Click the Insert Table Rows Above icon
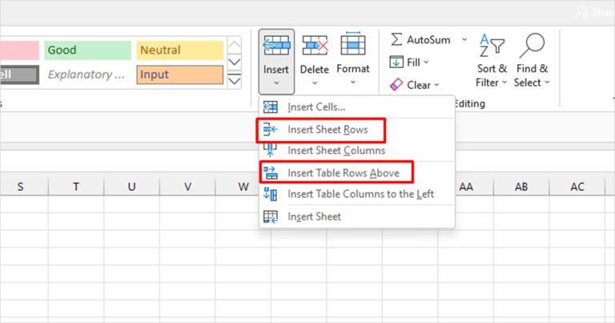615x323 pixels. point(270,172)
